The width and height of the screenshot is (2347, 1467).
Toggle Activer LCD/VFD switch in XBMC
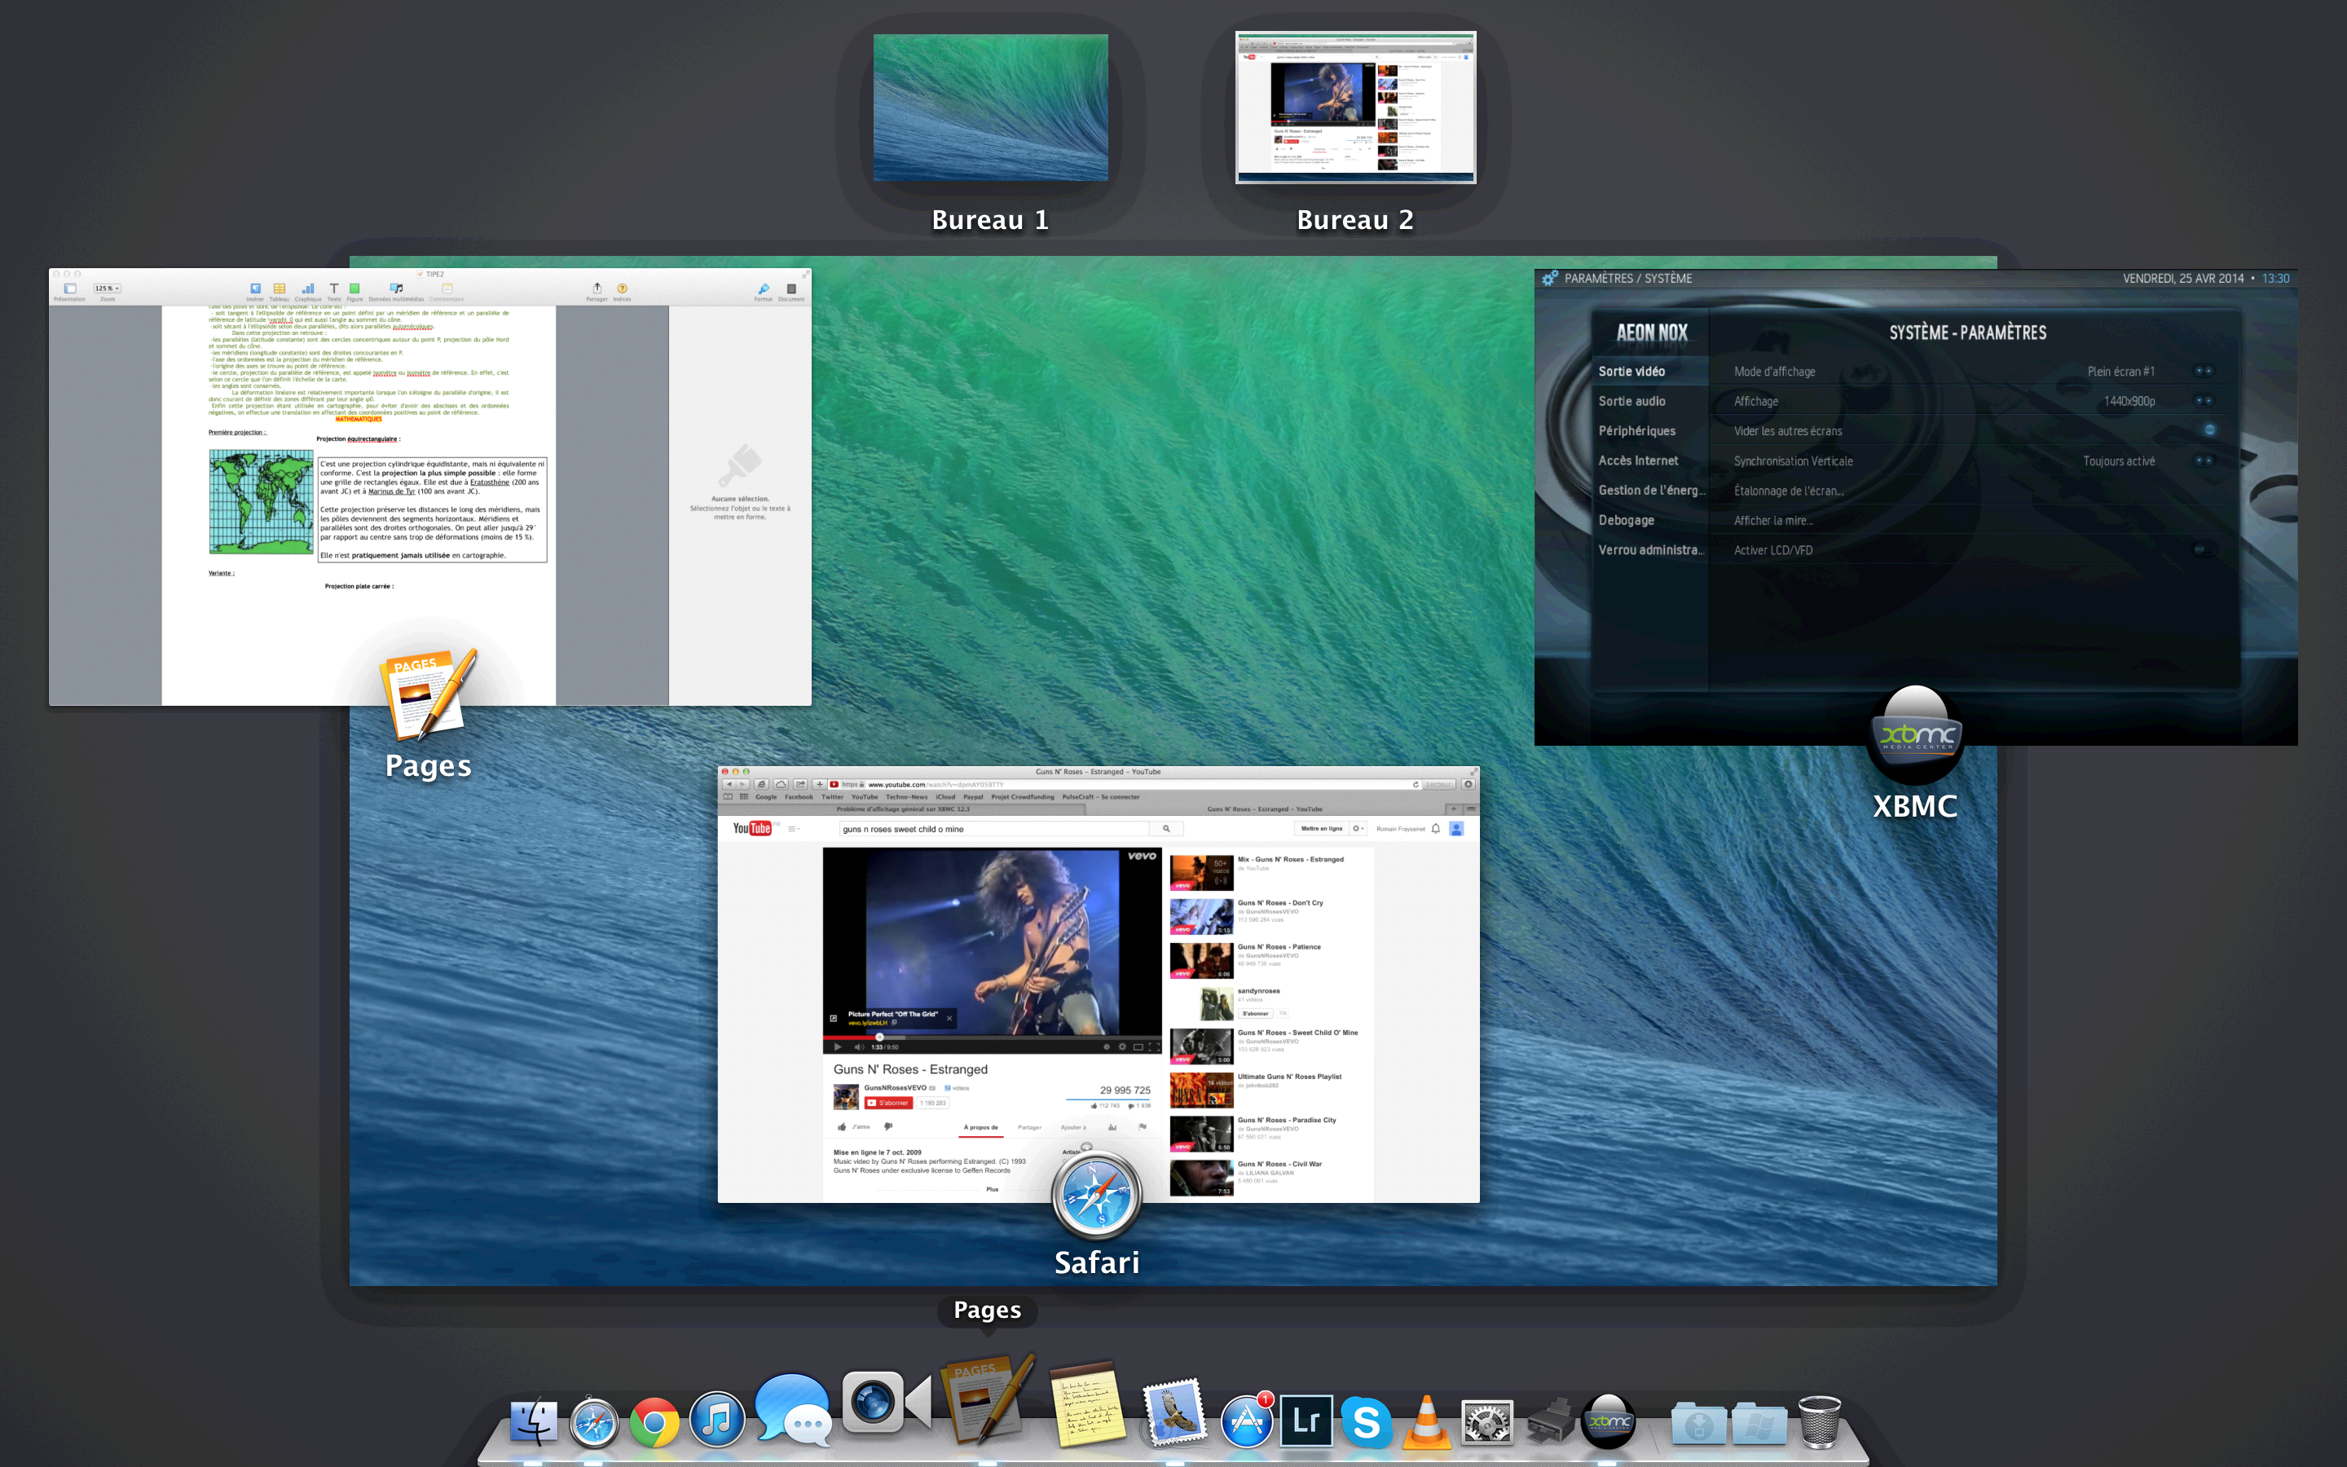(x=2204, y=549)
